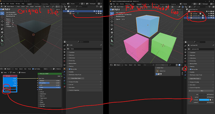Image resolution: width=215 pixels, height=114 pixels.
Task: Select the Move tool in left window
Action: click(x=2, y=21)
